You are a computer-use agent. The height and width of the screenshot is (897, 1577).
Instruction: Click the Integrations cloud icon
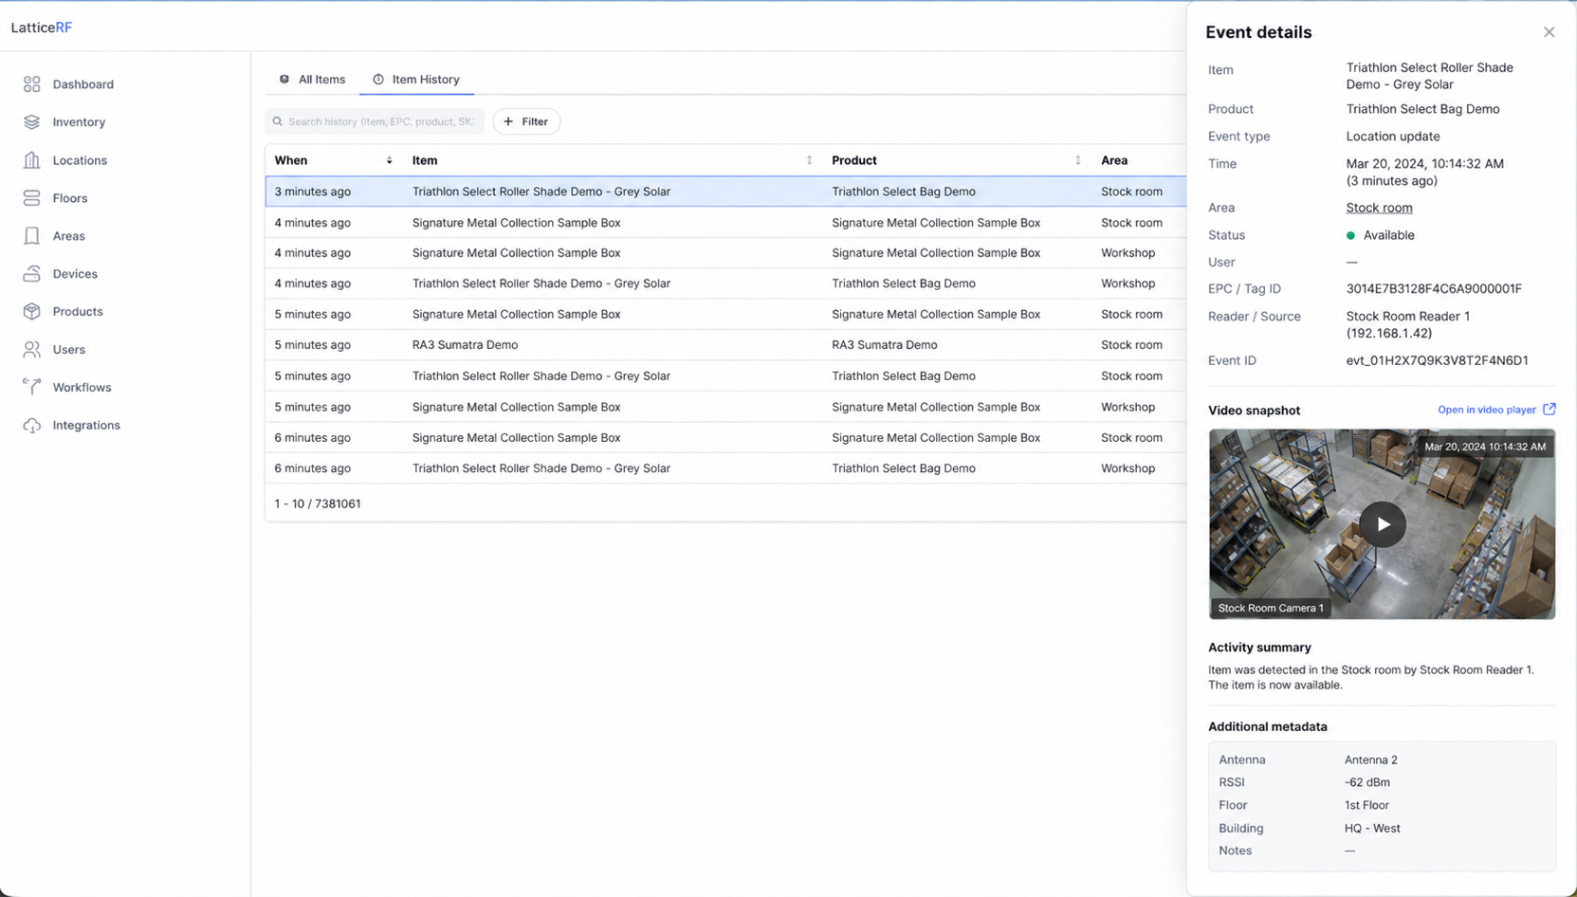coord(31,426)
